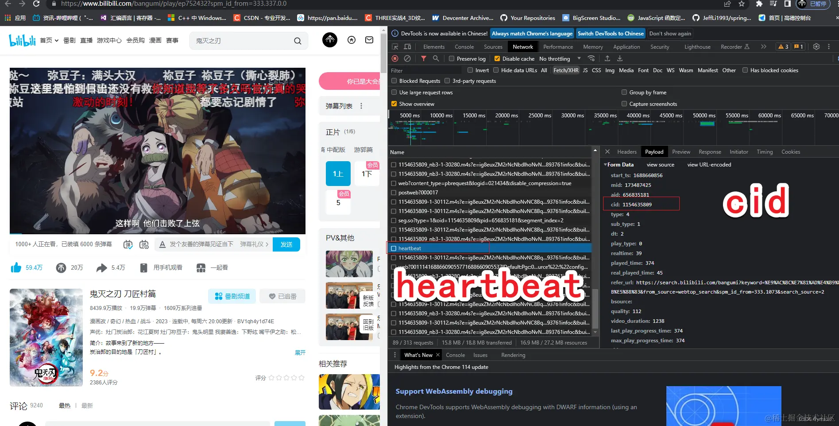Image resolution: width=839 pixels, height=426 pixels.
Task: Collapse the Form Data section
Action: (x=605, y=165)
